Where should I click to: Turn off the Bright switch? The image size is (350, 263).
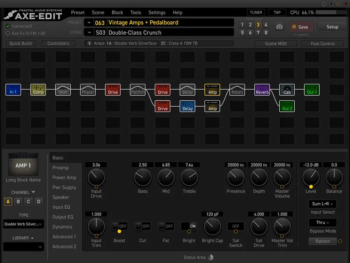[189, 226]
